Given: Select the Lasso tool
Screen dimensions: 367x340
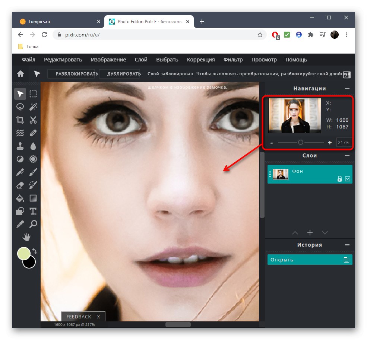Looking at the screenshot, I should 20,107.
